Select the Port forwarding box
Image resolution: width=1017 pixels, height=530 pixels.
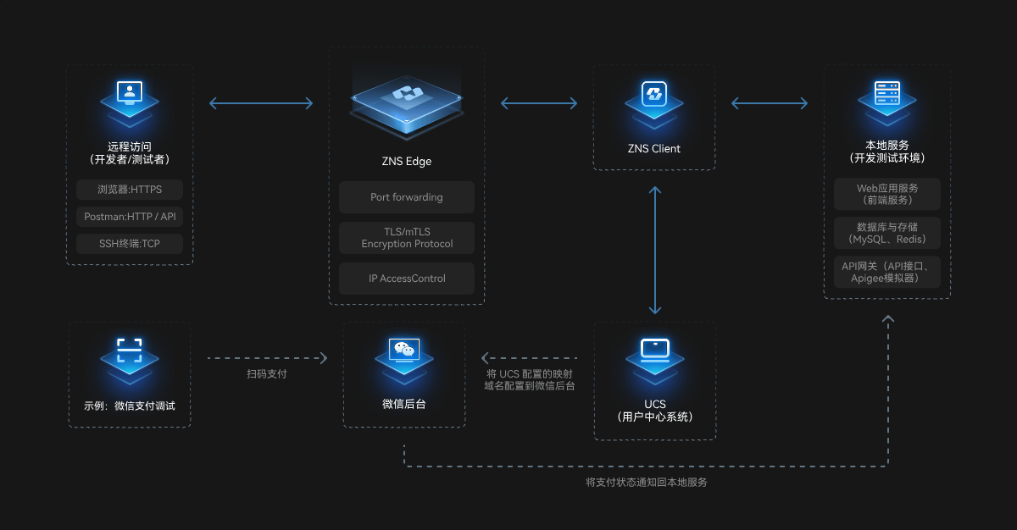pyautogui.click(x=407, y=197)
